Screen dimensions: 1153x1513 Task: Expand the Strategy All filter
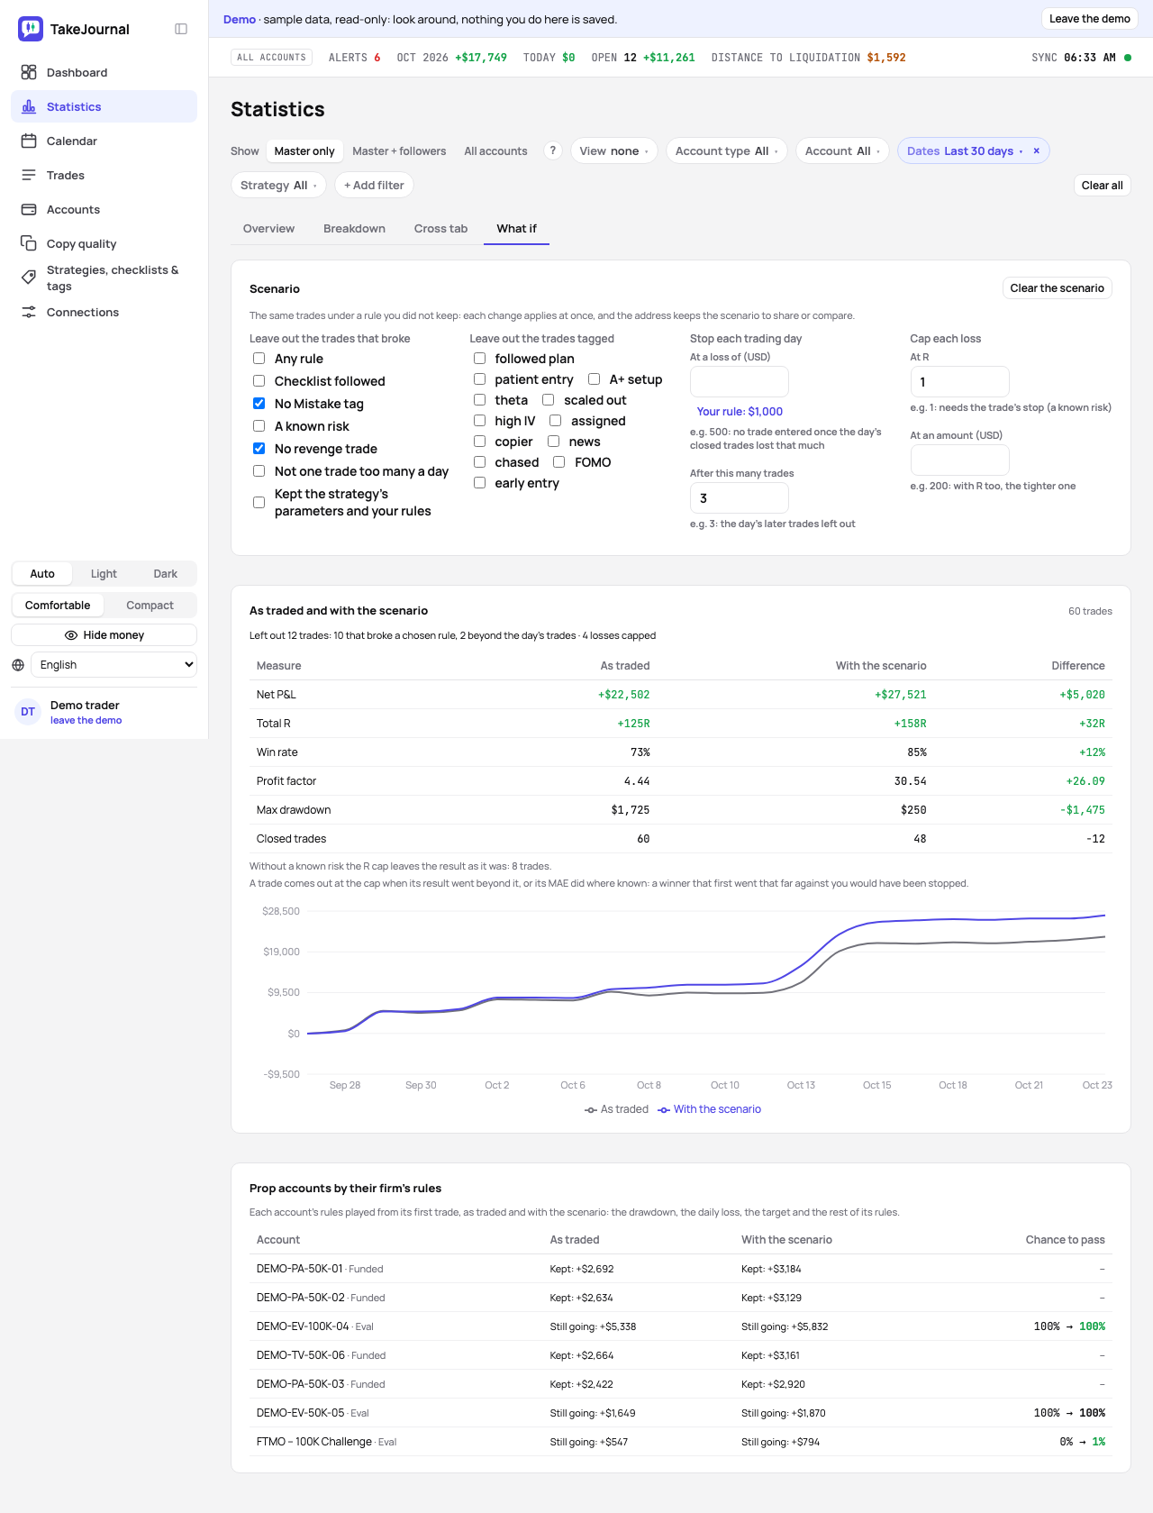278,185
